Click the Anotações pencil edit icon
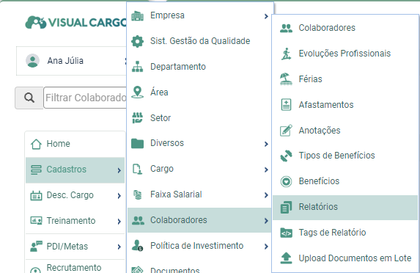420x273 pixels. pos(286,131)
